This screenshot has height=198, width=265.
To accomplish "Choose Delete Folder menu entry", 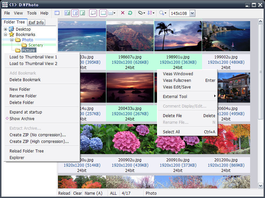I will click(x=42, y=102).
